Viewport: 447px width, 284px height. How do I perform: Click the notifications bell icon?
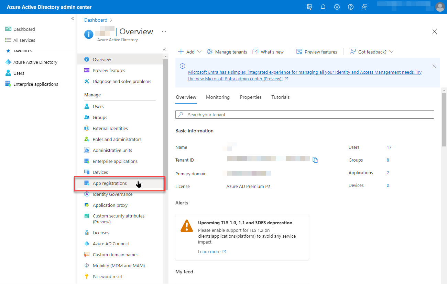click(x=323, y=7)
